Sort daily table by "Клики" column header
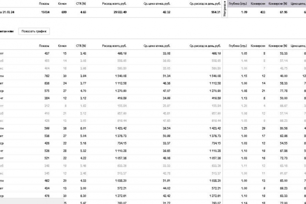This screenshot has width=306, height=204. point(62,45)
